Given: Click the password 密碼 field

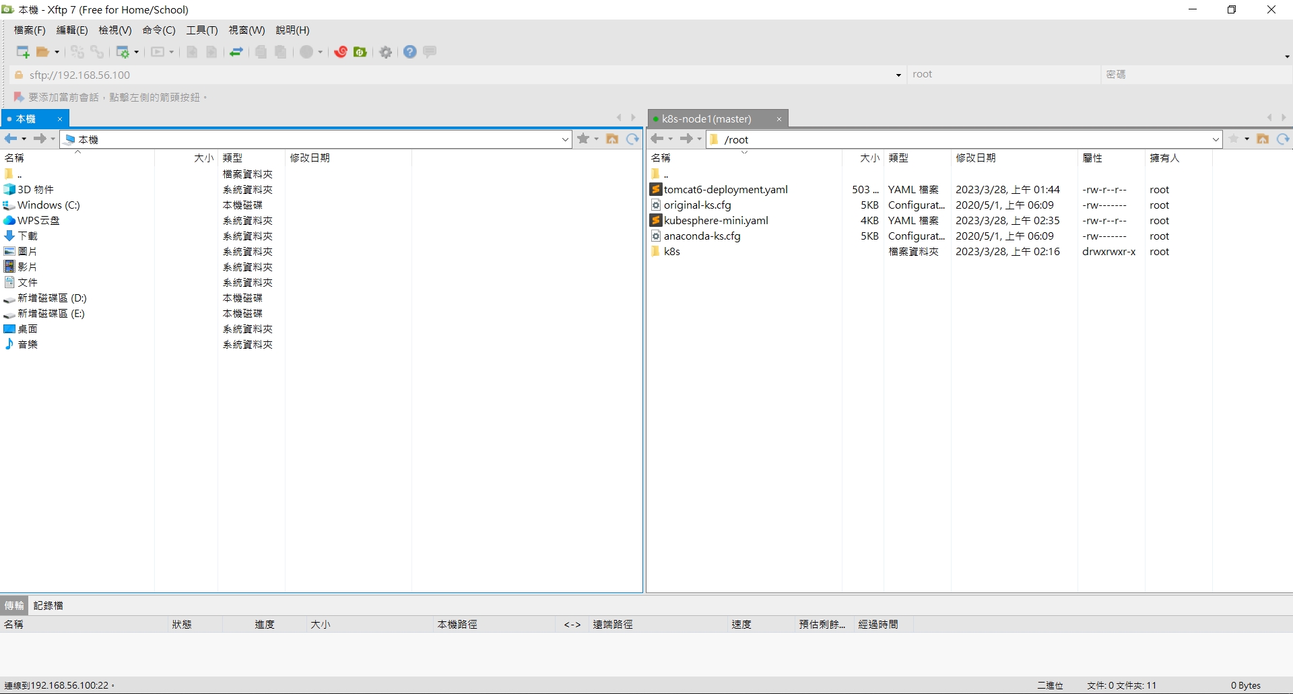Looking at the screenshot, I should point(1197,75).
